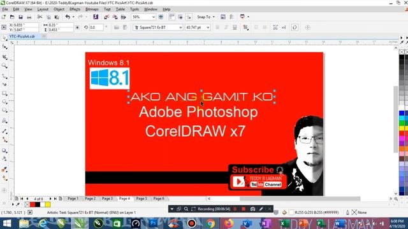Click the Text properties icon in property bar
Image resolution: width=408 pixels, height=229 pixels.
(275, 27)
